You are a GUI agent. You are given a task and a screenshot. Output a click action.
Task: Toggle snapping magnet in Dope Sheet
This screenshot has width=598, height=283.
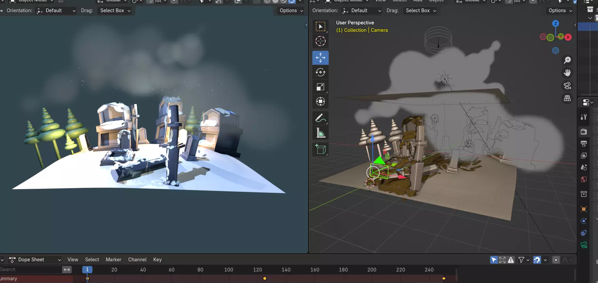(x=537, y=260)
